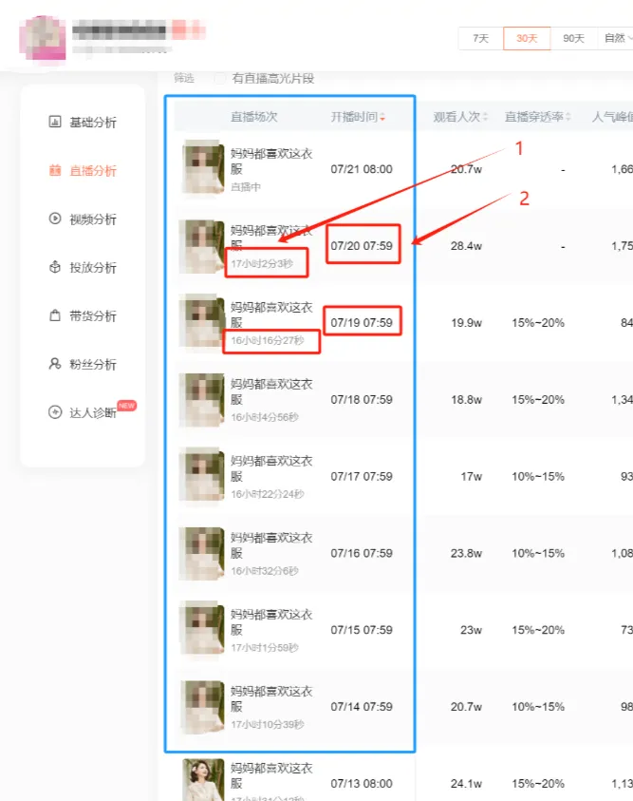Open live thumbnail for 07/19 07:59 session
The height and width of the screenshot is (801, 633).
[203, 320]
